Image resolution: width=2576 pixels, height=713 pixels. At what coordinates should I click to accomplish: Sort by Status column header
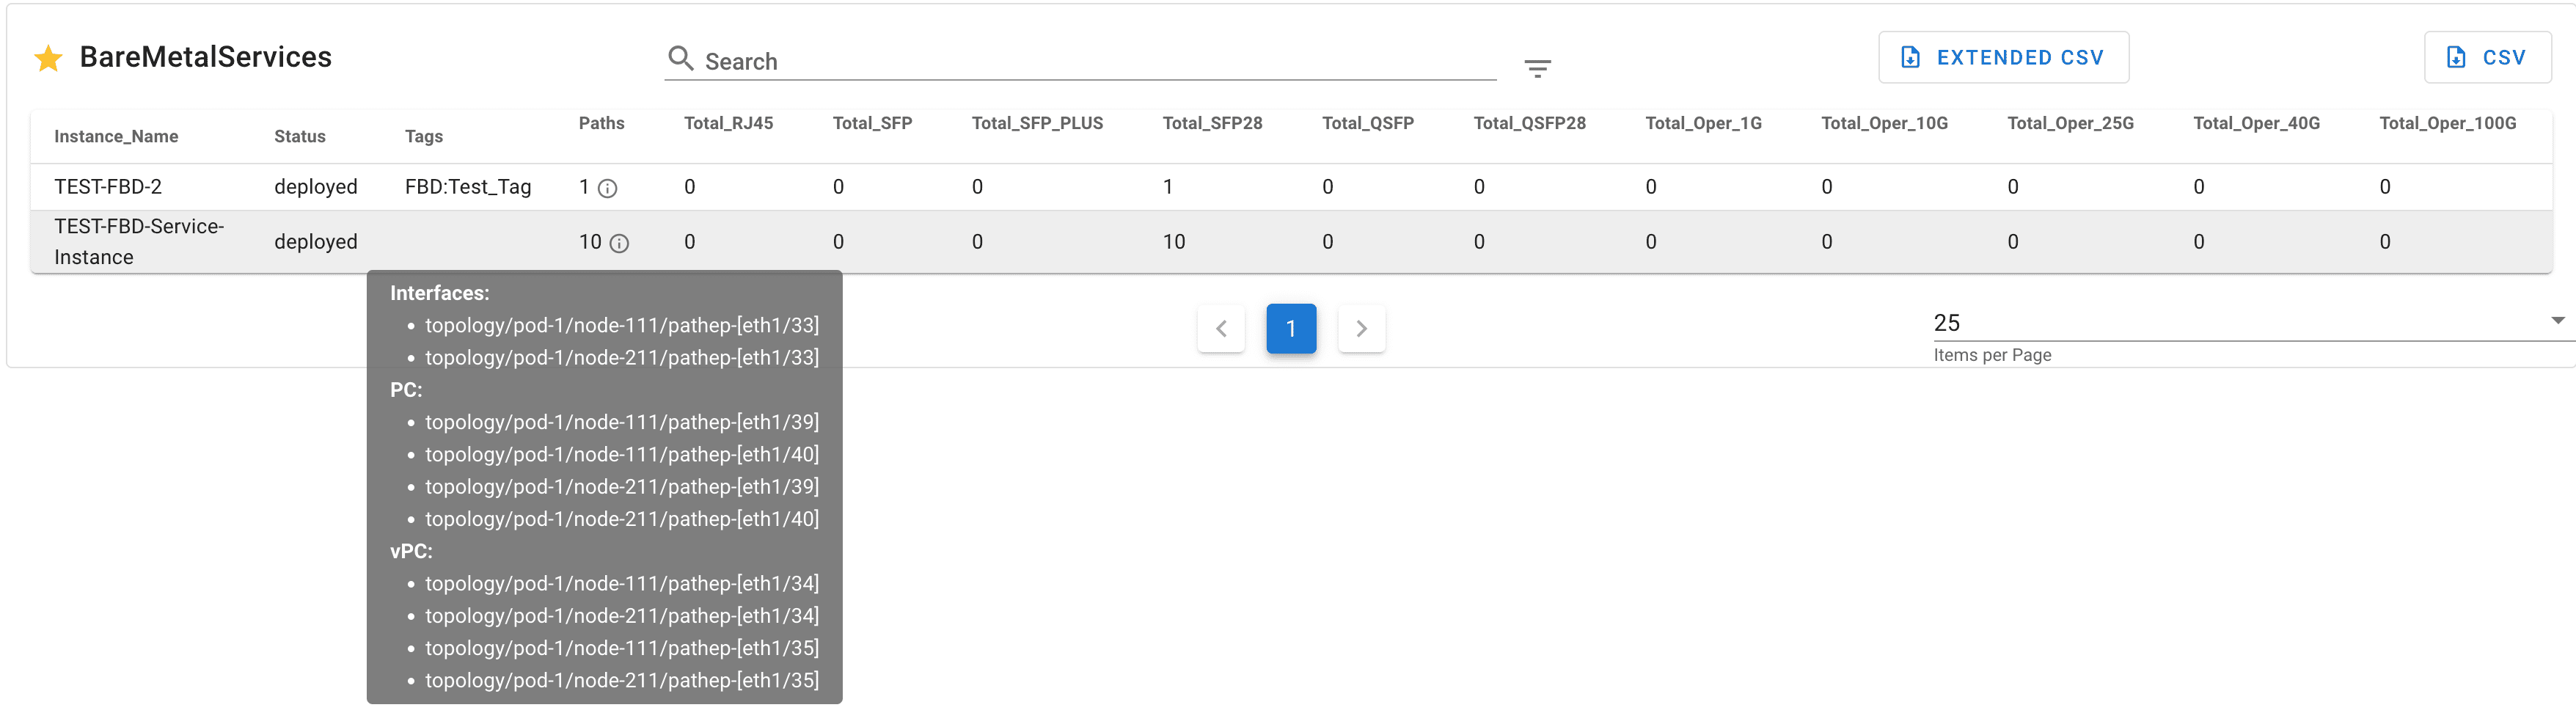click(x=300, y=137)
